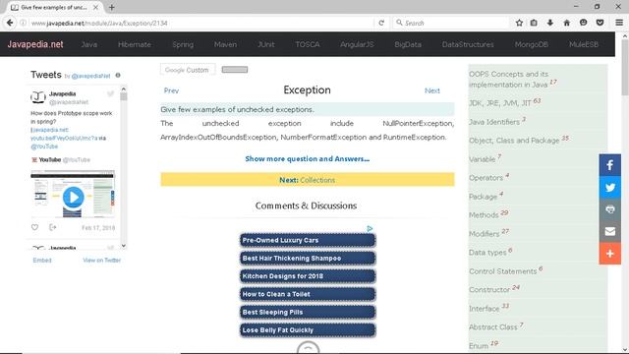Open the Spring menu item
629x354 pixels.
(x=183, y=44)
